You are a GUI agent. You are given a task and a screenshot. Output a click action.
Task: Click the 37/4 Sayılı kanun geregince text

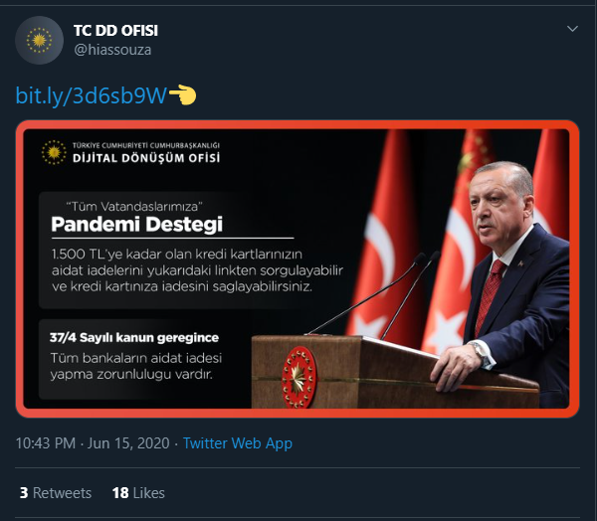tap(134, 338)
